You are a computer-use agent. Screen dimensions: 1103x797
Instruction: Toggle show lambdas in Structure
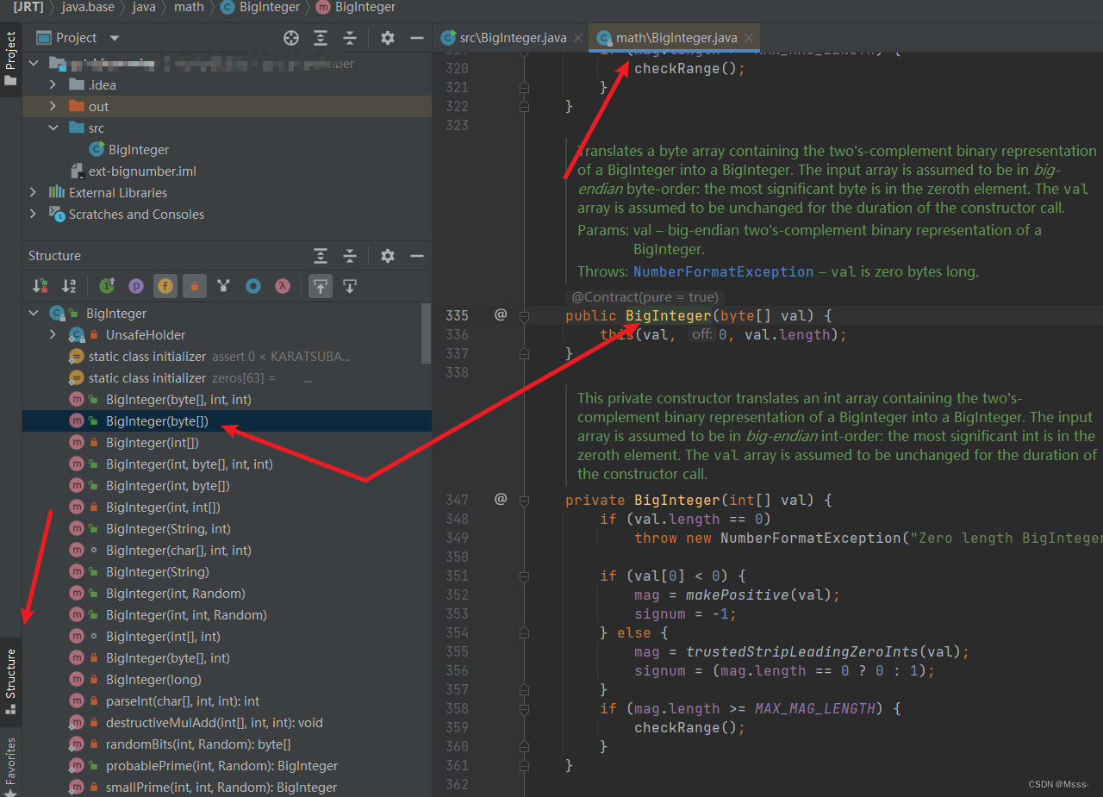pos(282,286)
